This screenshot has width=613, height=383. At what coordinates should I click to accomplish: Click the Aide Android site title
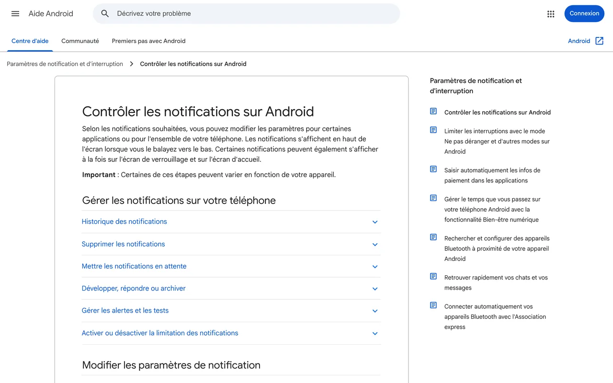click(x=51, y=13)
